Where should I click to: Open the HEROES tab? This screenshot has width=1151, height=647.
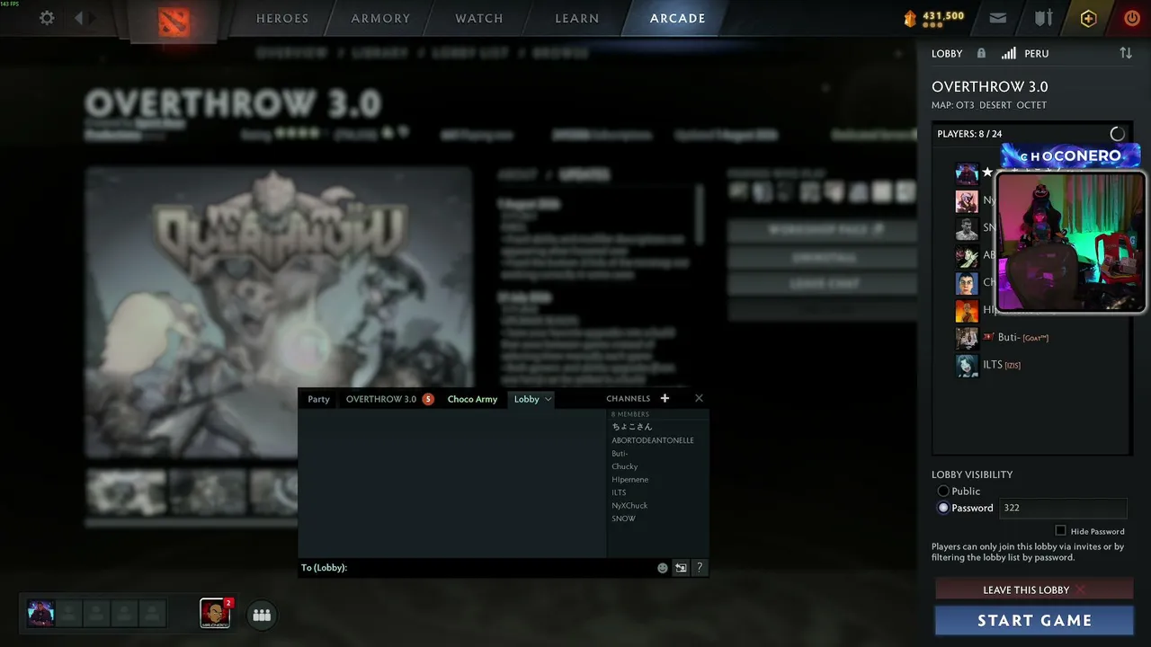tap(282, 18)
